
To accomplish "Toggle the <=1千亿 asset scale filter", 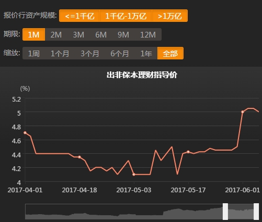I will pyautogui.click(x=79, y=16).
